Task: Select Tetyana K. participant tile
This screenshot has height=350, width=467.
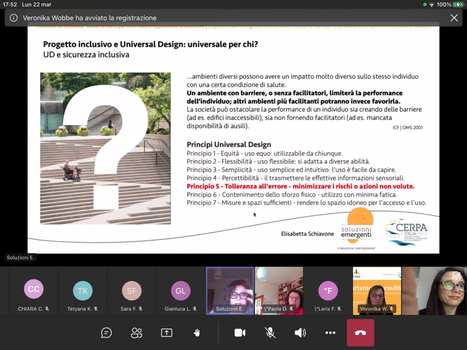Action: [x=83, y=291]
